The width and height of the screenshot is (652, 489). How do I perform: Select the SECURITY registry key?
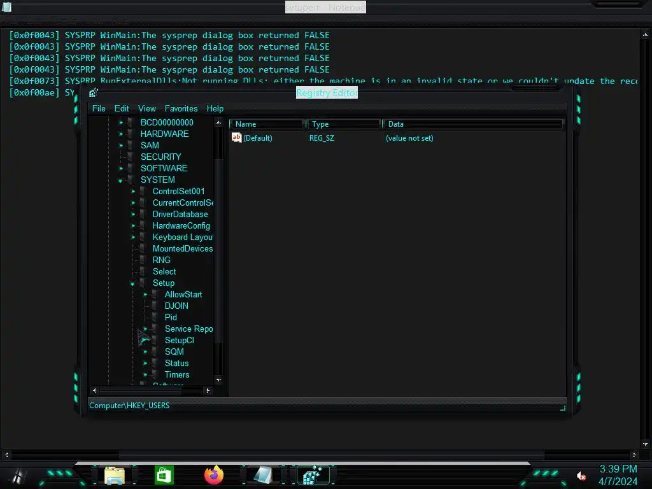pos(160,157)
